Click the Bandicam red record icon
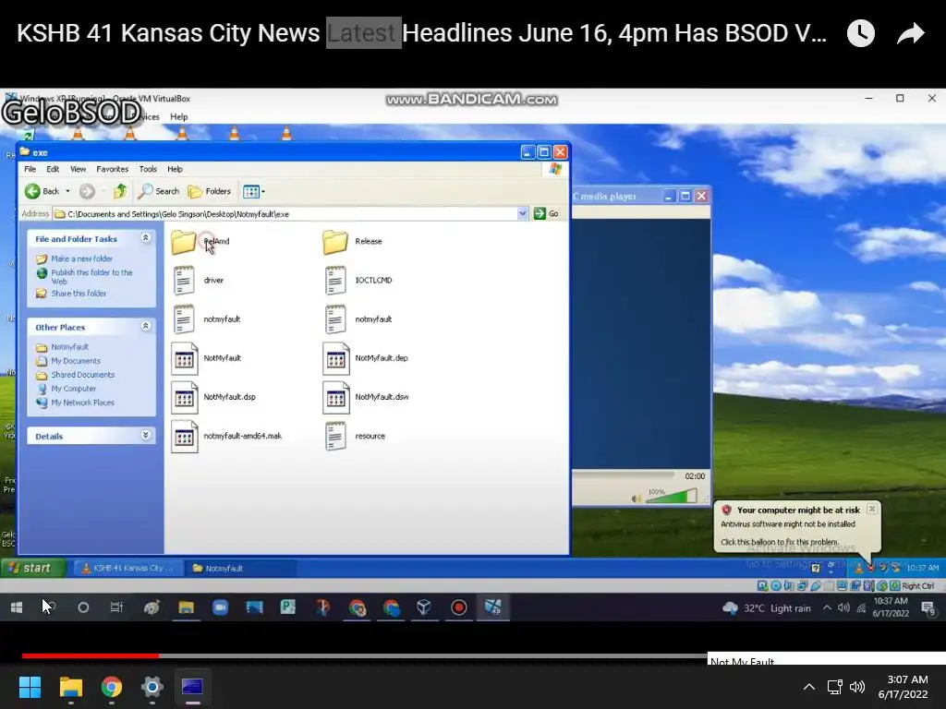Screen dimensions: 946x709 point(458,607)
